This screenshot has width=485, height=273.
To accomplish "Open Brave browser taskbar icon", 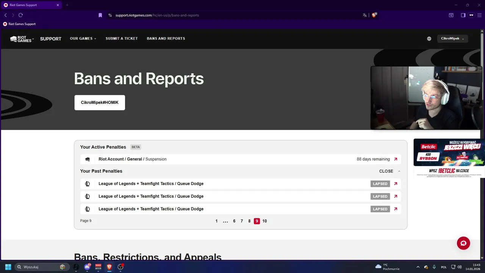I will click(x=109, y=267).
